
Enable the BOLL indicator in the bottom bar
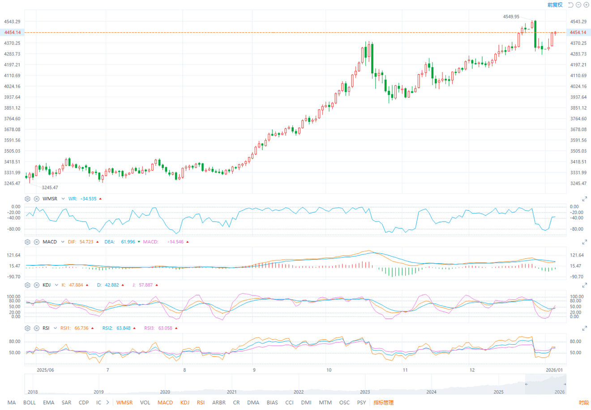pyautogui.click(x=29, y=402)
